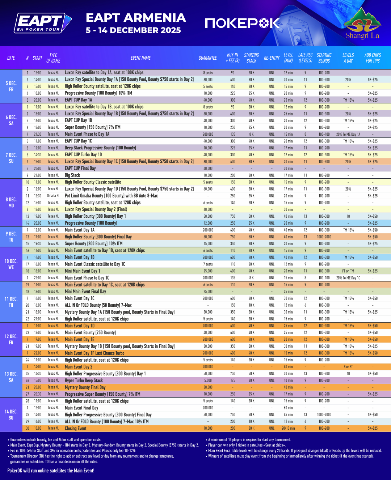Image resolution: width=391 pixels, height=480 pixels.
Task: Click the ПОКЕРОК brand logo
Action: pyautogui.click(x=242, y=23)
